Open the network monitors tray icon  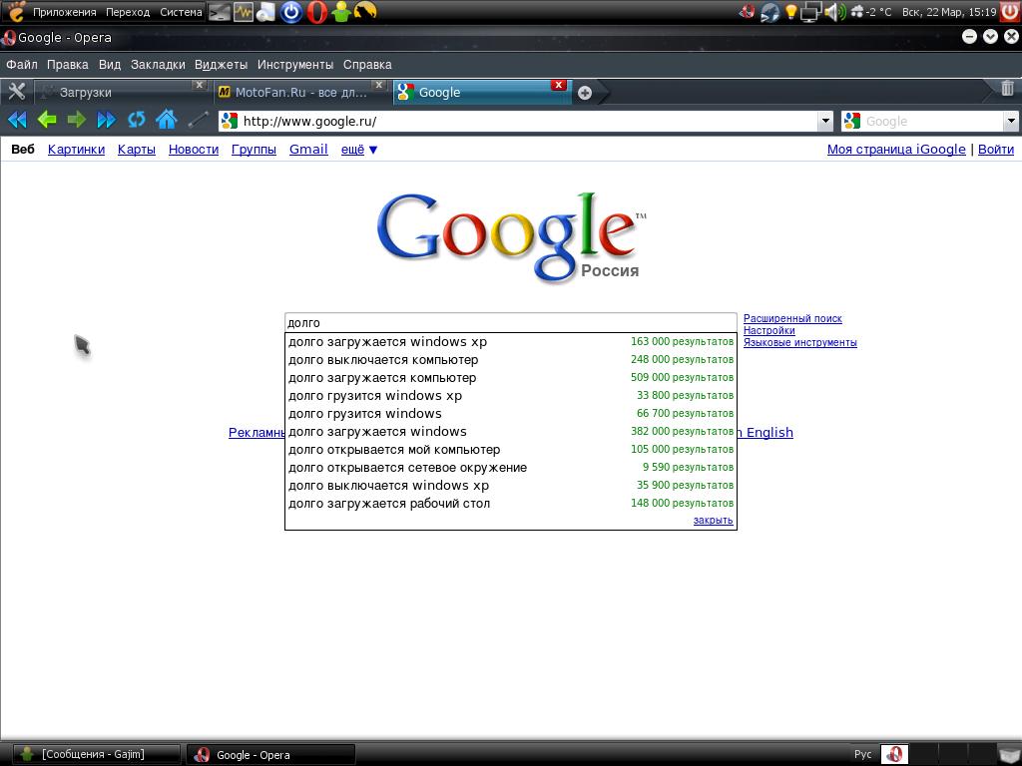810,12
